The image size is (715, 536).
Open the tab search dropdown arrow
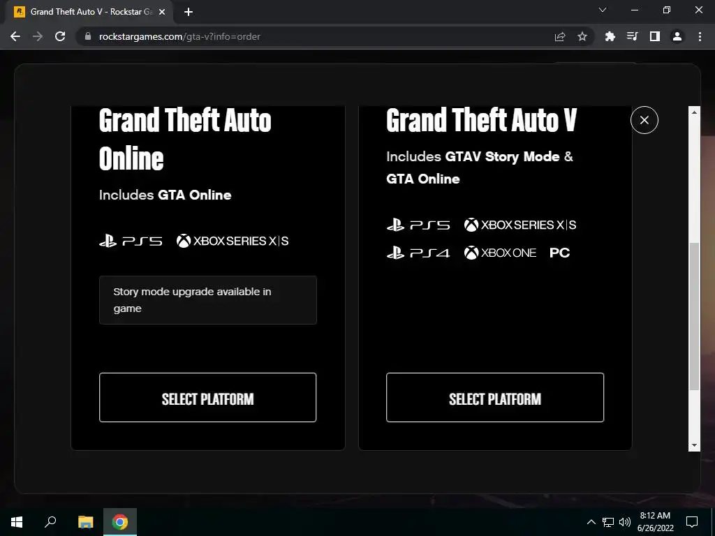point(603,10)
